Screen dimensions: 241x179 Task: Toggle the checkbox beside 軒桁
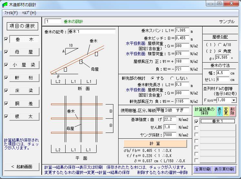pyautogui.click(x=6, y=78)
